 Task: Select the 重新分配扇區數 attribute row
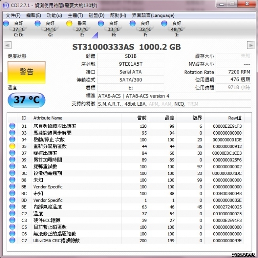point(126,146)
